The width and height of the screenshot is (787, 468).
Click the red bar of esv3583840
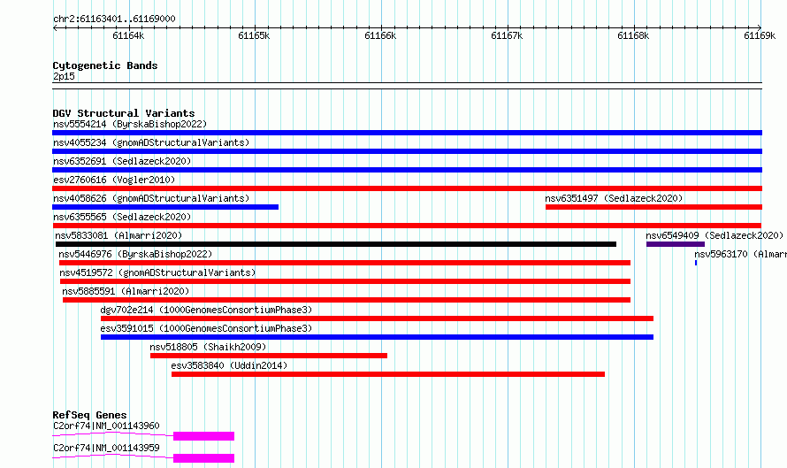click(388, 374)
